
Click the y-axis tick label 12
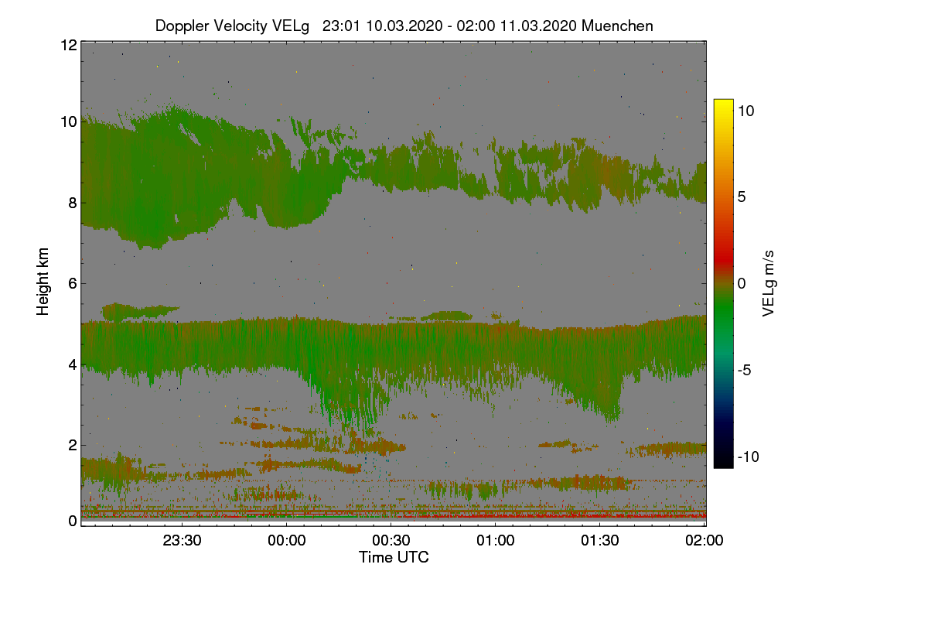(x=68, y=46)
